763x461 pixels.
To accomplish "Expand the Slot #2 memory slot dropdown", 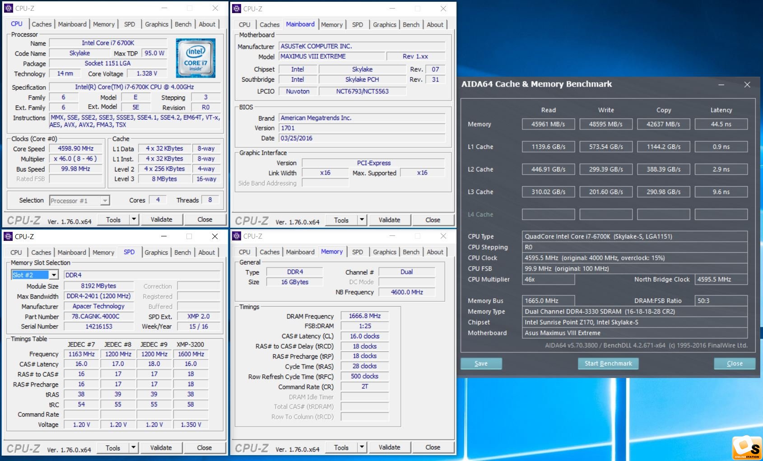I will point(54,275).
